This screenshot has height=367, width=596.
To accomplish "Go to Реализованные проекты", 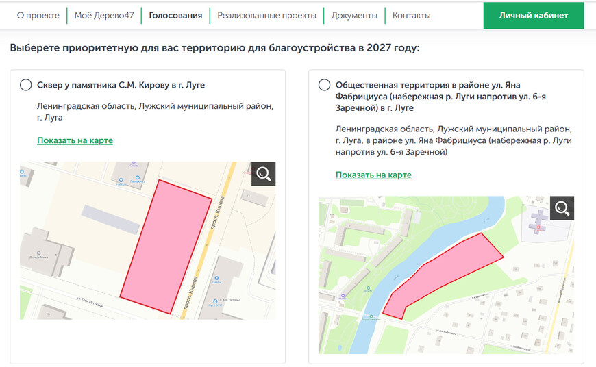I will point(266,15).
